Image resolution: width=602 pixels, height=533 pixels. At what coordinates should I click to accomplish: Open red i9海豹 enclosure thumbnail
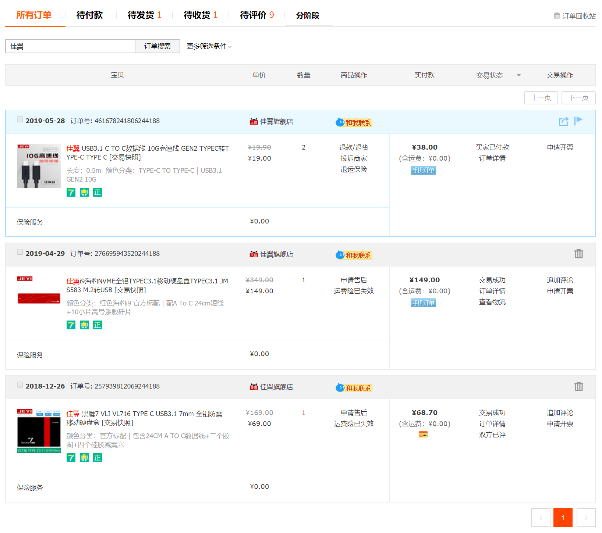coord(39,298)
